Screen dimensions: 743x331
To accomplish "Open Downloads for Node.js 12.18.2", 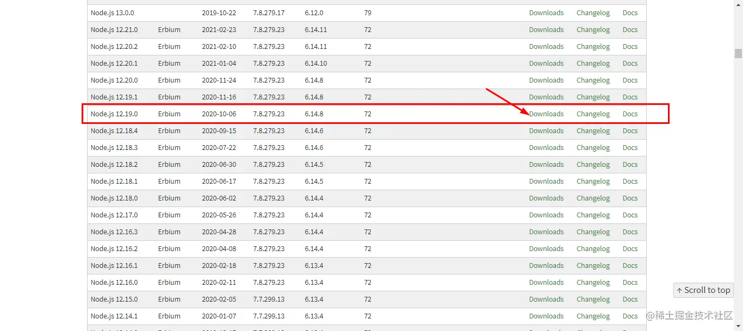I will click(x=546, y=165).
